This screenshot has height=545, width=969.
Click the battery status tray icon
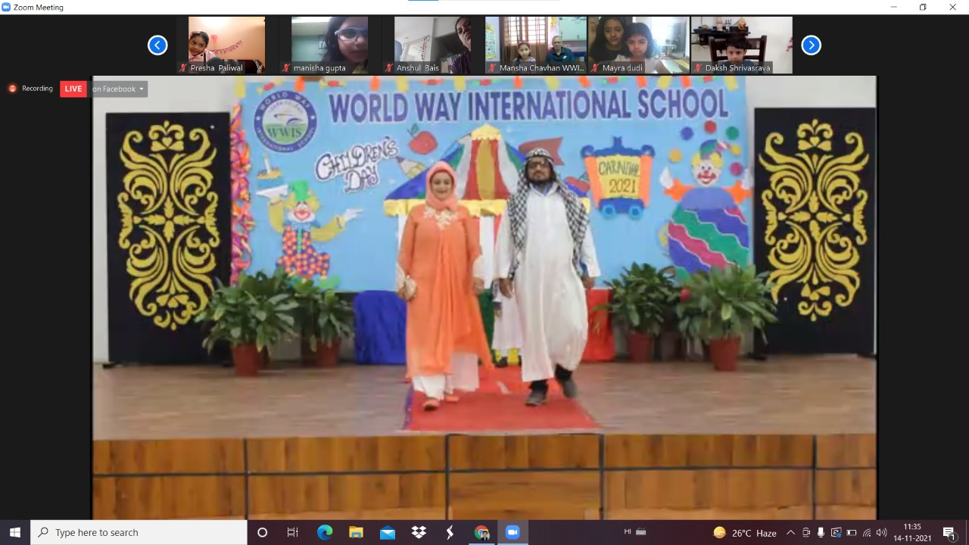(x=851, y=533)
